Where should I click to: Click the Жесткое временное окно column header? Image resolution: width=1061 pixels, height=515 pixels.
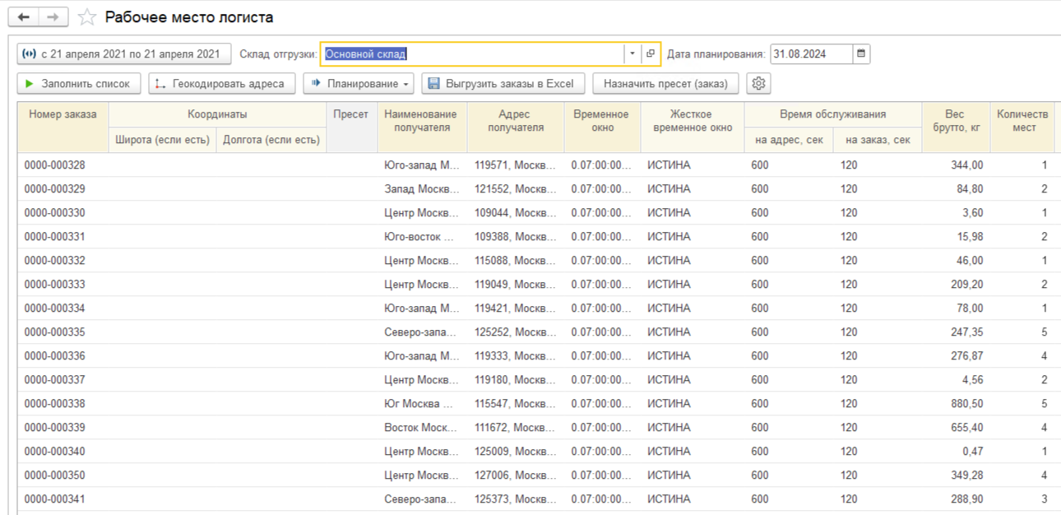pos(692,121)
